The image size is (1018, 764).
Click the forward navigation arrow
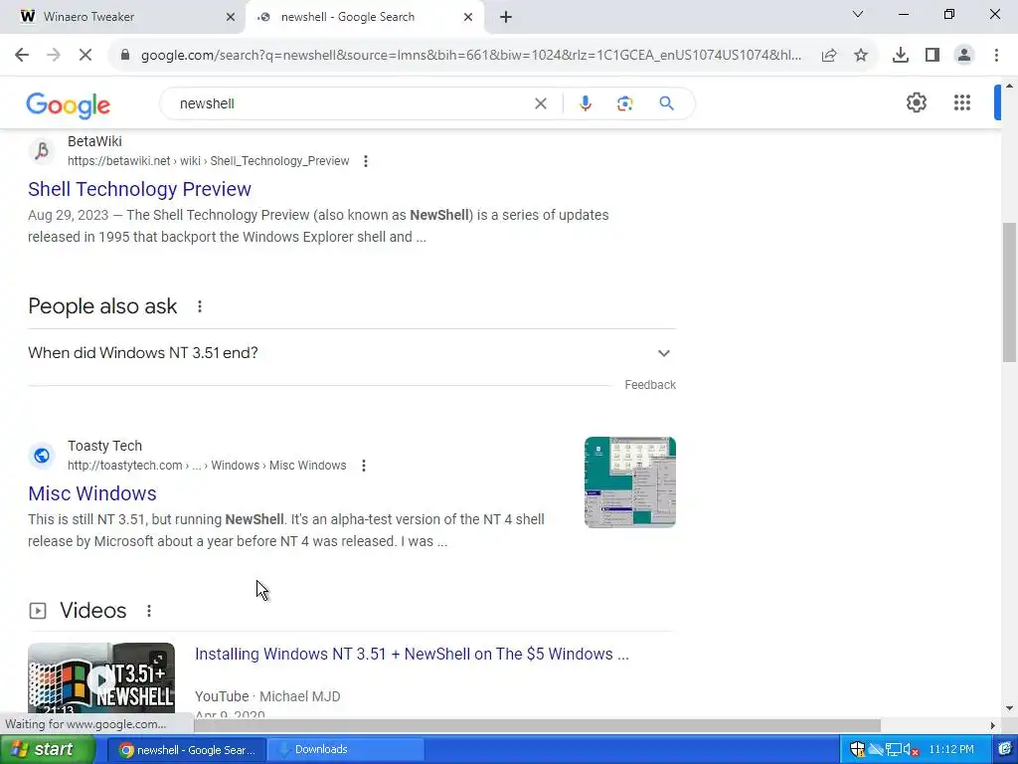(x=54, y=56)
